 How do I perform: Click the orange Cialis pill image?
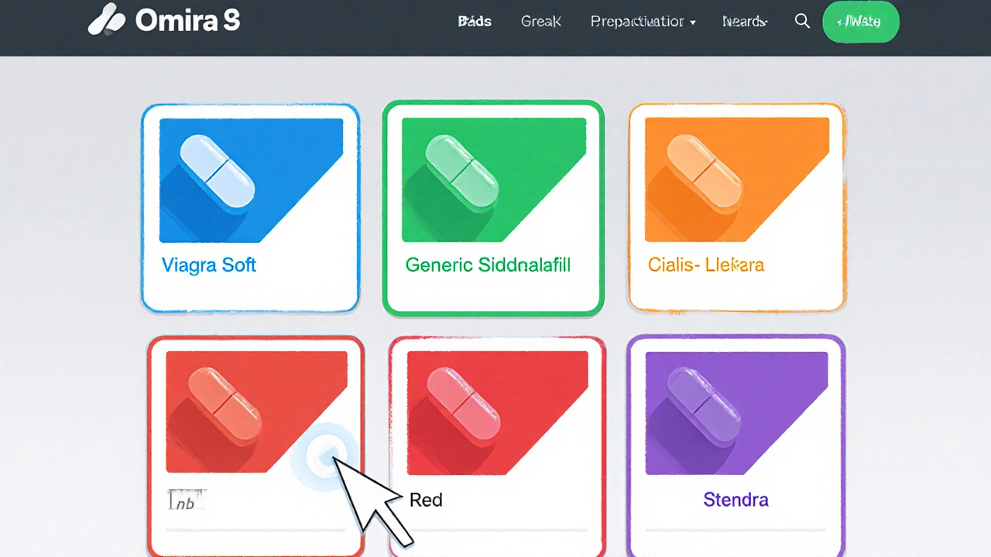pos(736,180)
